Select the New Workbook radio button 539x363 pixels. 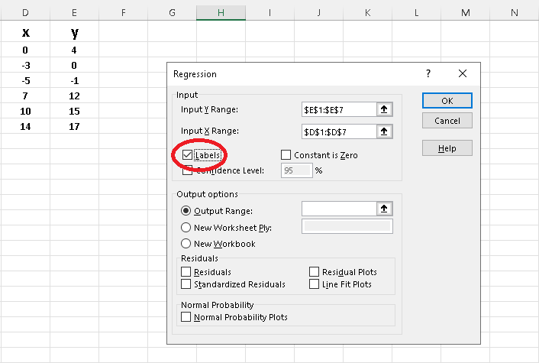(186, 244)
